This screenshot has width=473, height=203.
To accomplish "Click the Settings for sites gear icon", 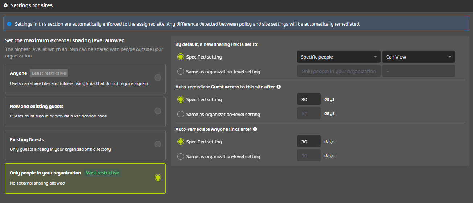I will (x=6, y=5).
